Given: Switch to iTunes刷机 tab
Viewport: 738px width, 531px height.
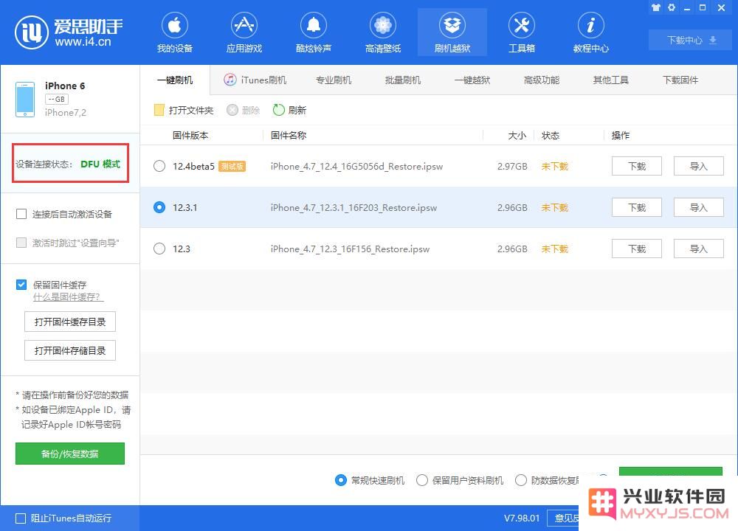Looking at the screenshot, I should click(x=255, y=80).
